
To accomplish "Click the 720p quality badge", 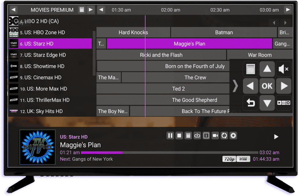I will coord(229,159).
